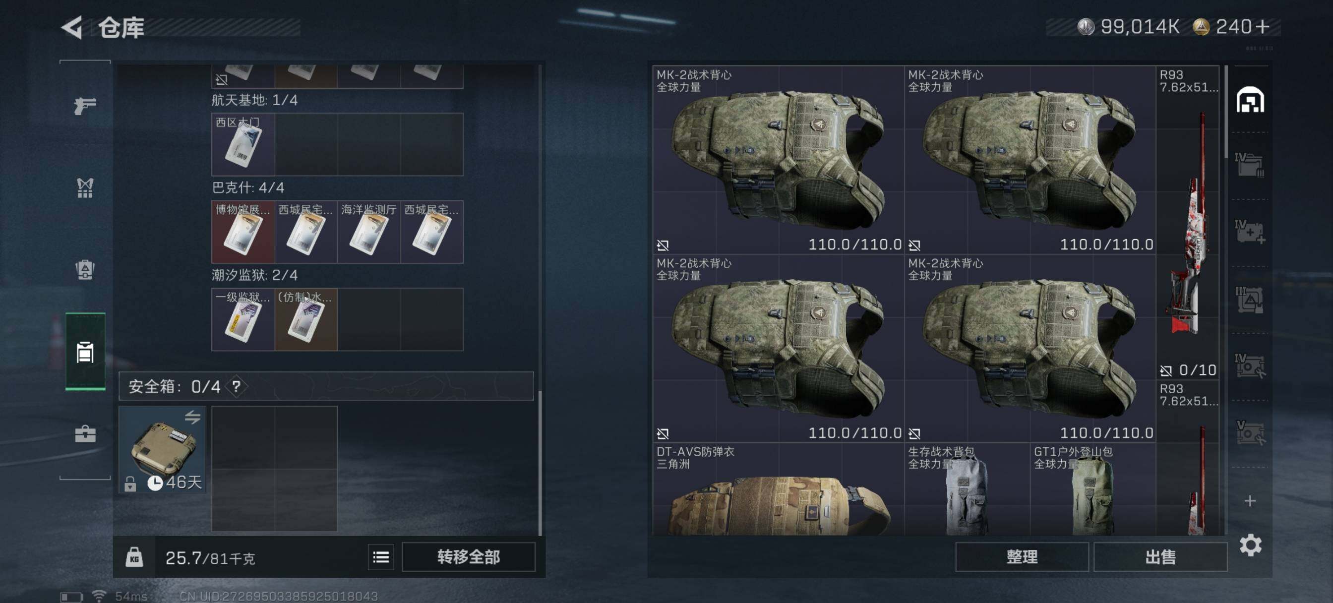Open the level V container tab
The image size is (1333, 603).
coord(1250,433)
